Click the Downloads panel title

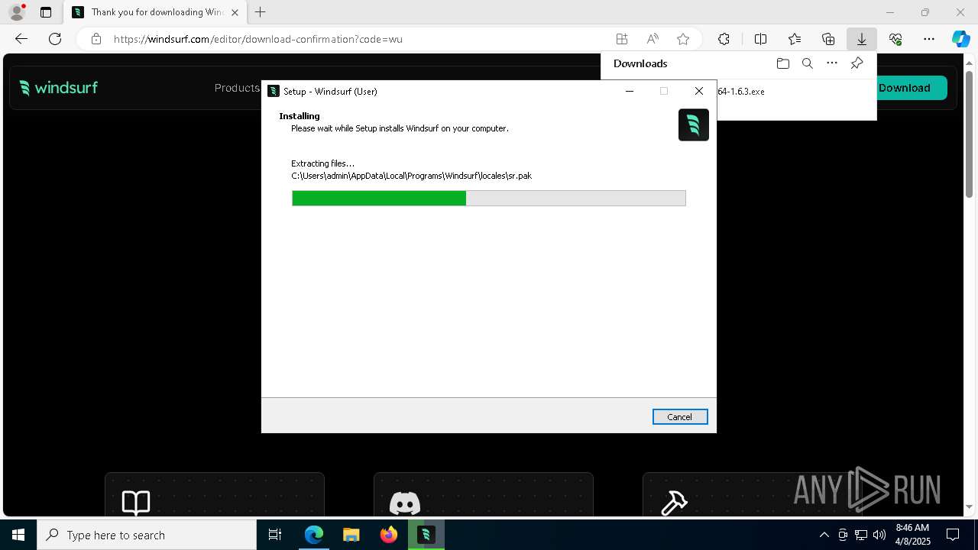(640, 63)
